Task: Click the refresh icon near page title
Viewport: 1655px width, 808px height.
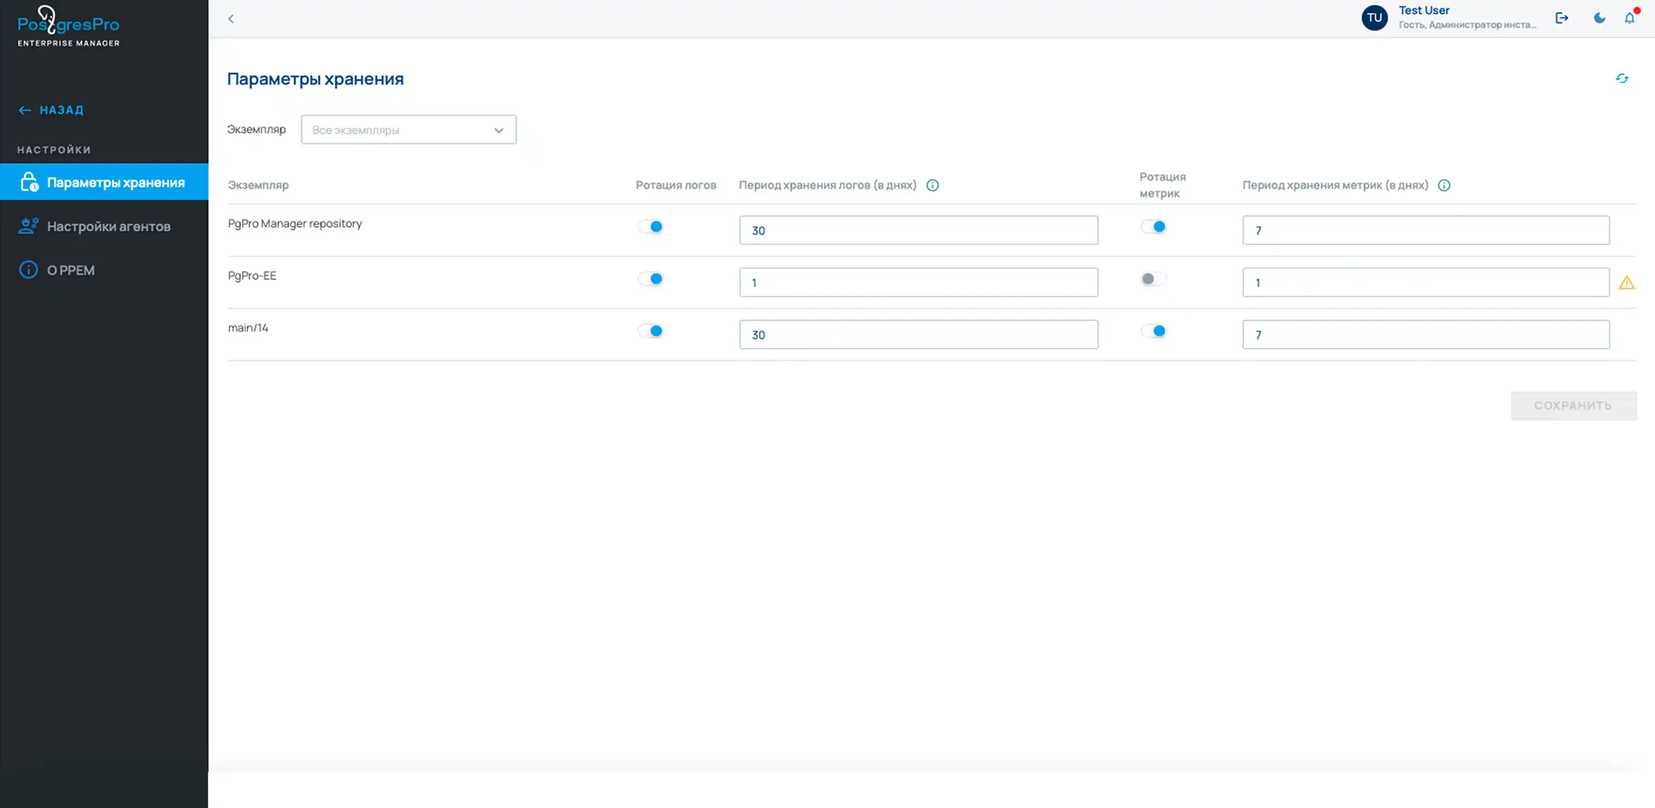Action: click(1622, 78)
